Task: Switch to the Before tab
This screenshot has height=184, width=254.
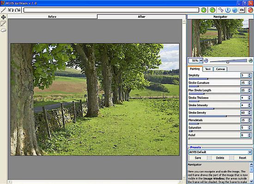Action: 52,17
